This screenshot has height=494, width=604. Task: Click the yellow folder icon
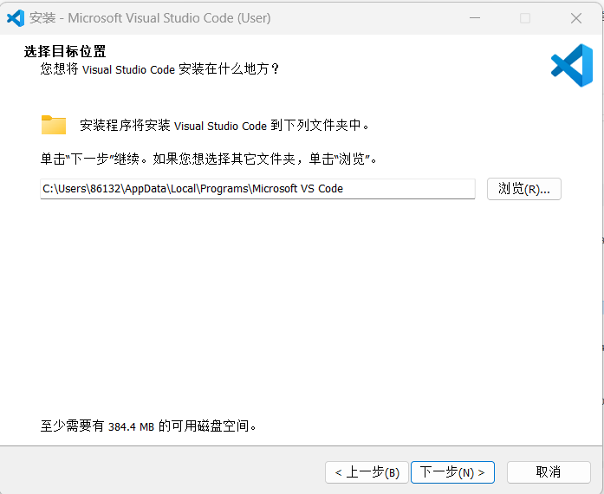[54, 125]
